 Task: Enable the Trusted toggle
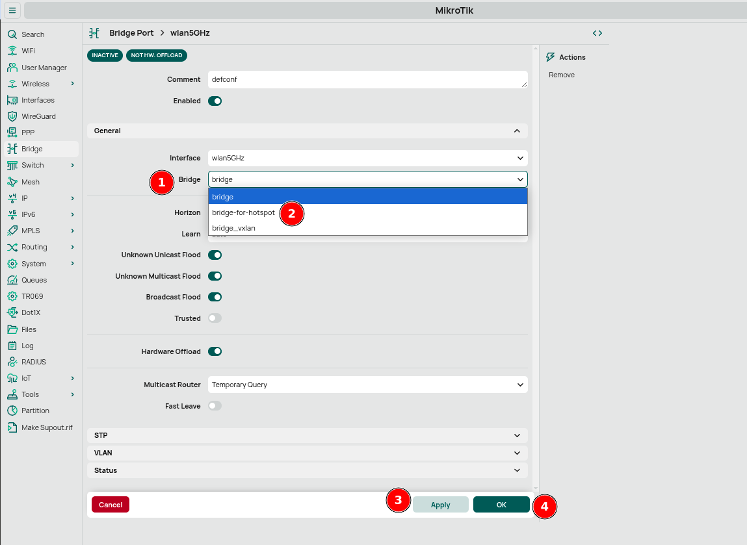click(215, 318)
